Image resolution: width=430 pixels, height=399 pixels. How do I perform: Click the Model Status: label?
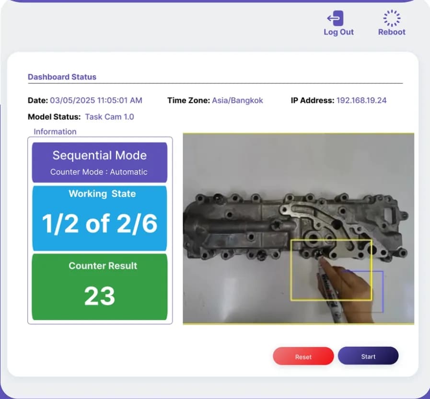click(x=54, y=117)
